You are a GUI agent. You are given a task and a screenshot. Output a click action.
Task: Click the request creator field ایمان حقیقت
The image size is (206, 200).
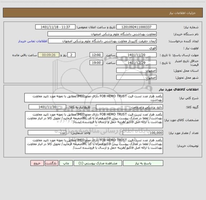(x=102, y=41)
